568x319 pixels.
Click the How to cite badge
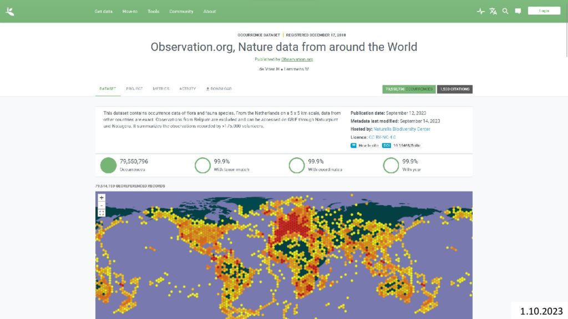click(x=365, y=146)
